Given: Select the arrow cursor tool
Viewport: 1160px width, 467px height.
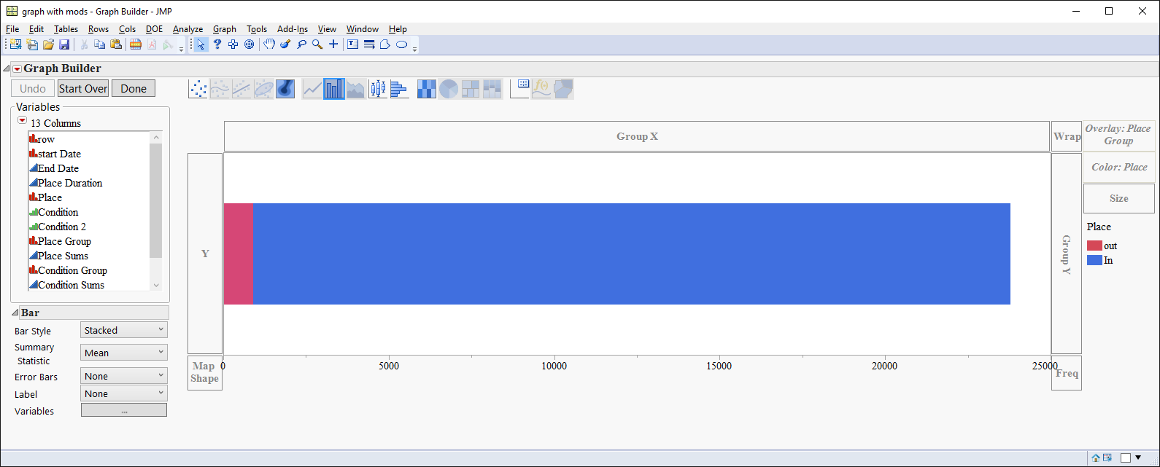Looking at the screenshot, I should click(201, 44).
